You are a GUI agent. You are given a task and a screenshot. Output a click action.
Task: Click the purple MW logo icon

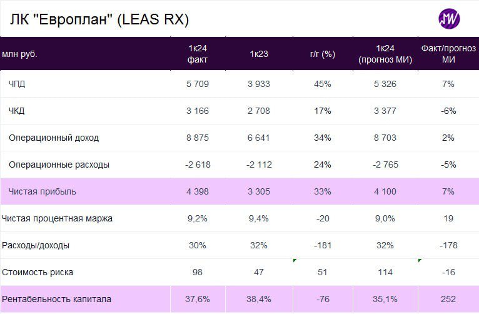(449, 19)
